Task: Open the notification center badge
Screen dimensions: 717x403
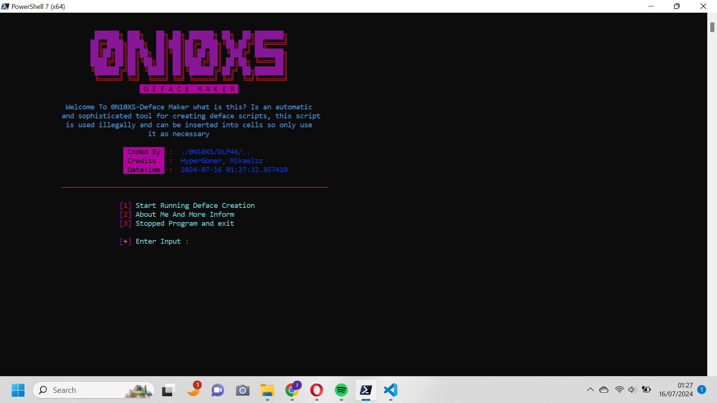Action: click(702, 390)
